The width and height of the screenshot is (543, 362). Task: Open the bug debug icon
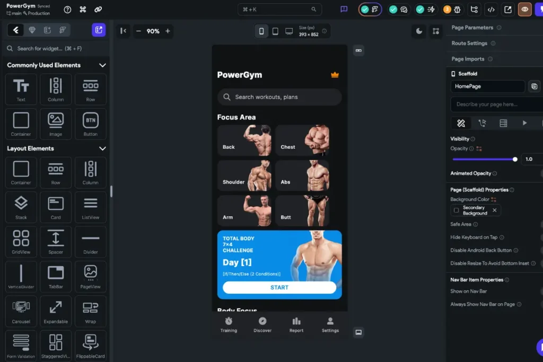pos(457,10)
